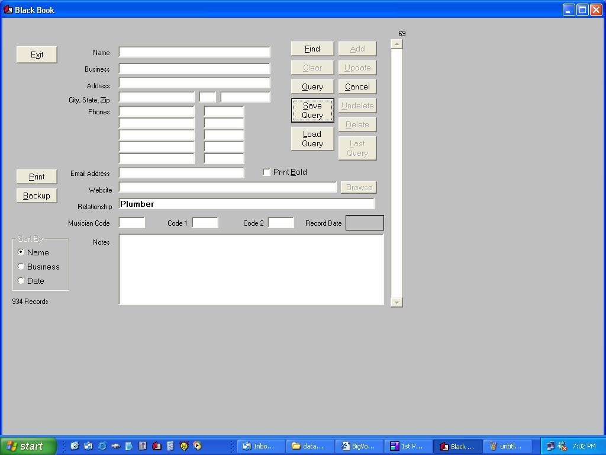This screenshot has width=606, height=455.
Task: Click the Load Query button
Action: click(x=312, y=139)
